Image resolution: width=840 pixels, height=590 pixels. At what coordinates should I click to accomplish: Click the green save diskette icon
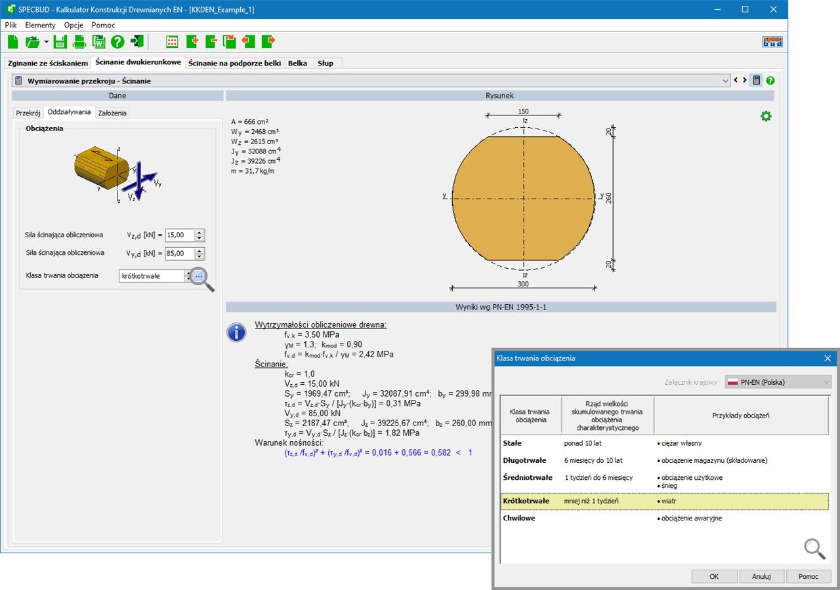point(60,42)
